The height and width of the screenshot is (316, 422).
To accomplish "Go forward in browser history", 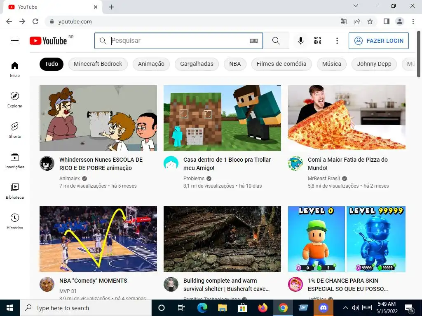I will click(22, 21).
